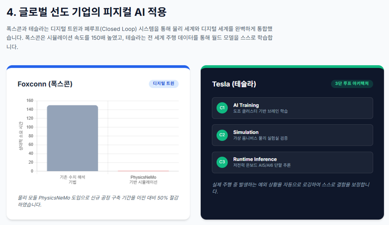This screenshot has width=389, height=225.
Task: Click the Tesla (테슬라) card title
Action: 234,84
